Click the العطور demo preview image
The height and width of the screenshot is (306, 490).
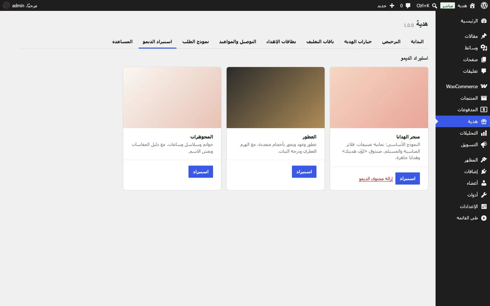point(276,98)
